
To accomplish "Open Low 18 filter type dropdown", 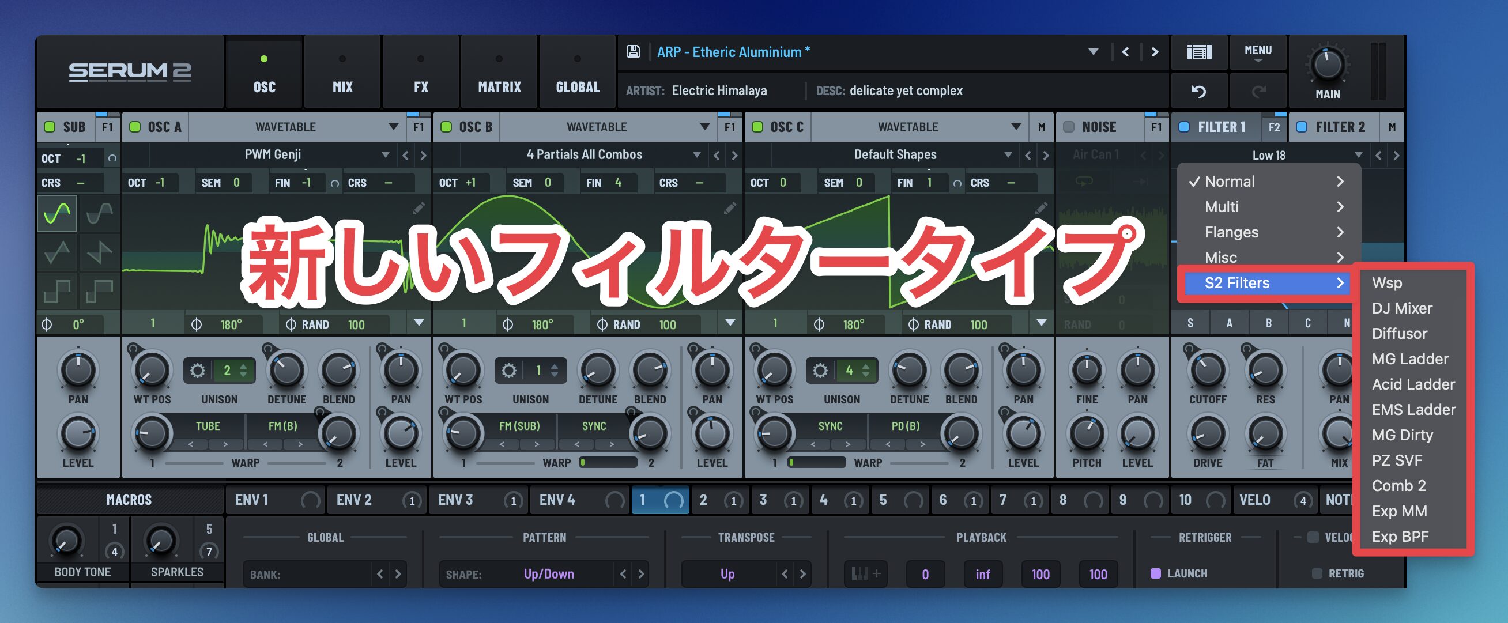I will 1269,155.
